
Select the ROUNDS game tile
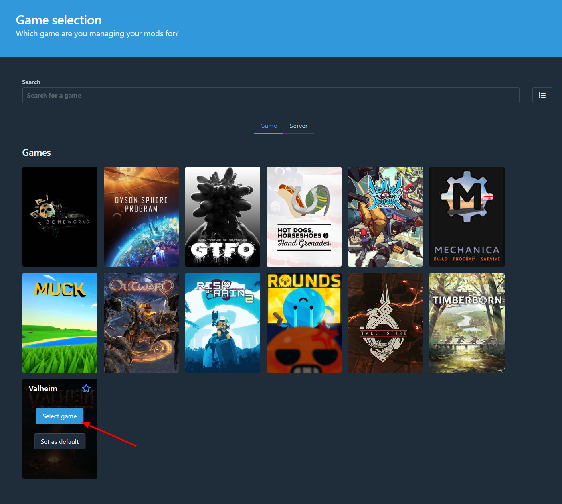304,322
